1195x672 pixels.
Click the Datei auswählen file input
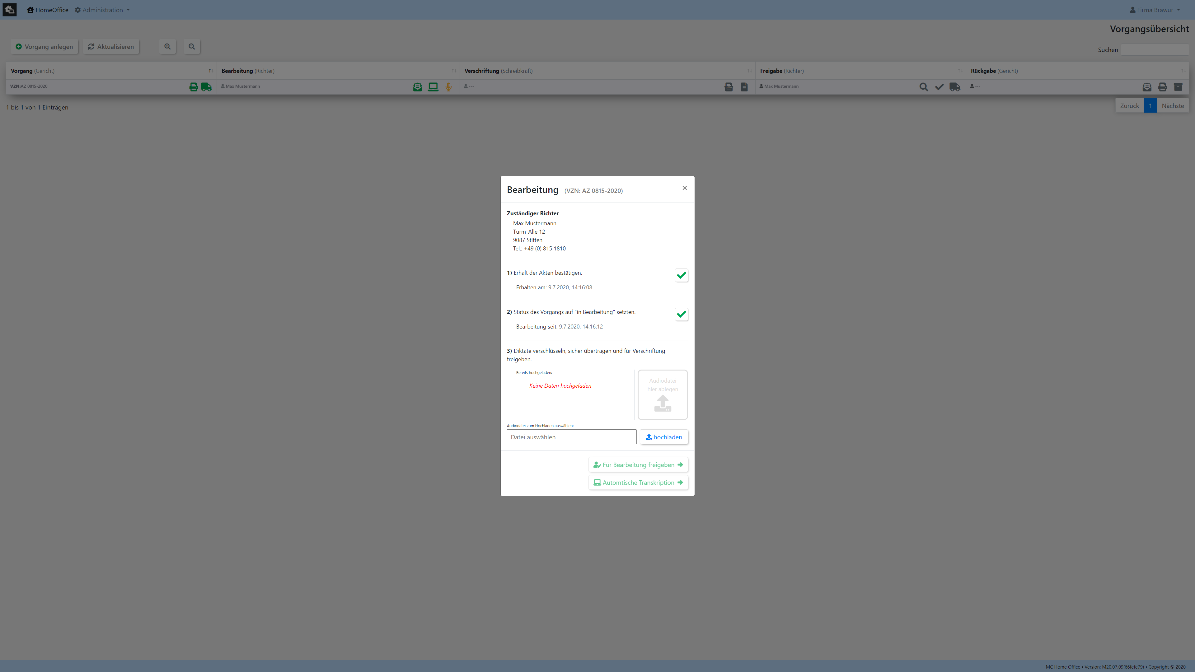pos(572,437)
